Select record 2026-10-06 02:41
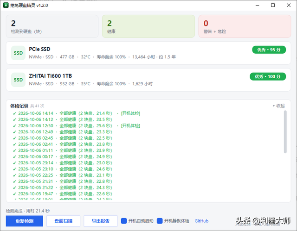Viewport: 297px width, 231px height. pos(63,144)
